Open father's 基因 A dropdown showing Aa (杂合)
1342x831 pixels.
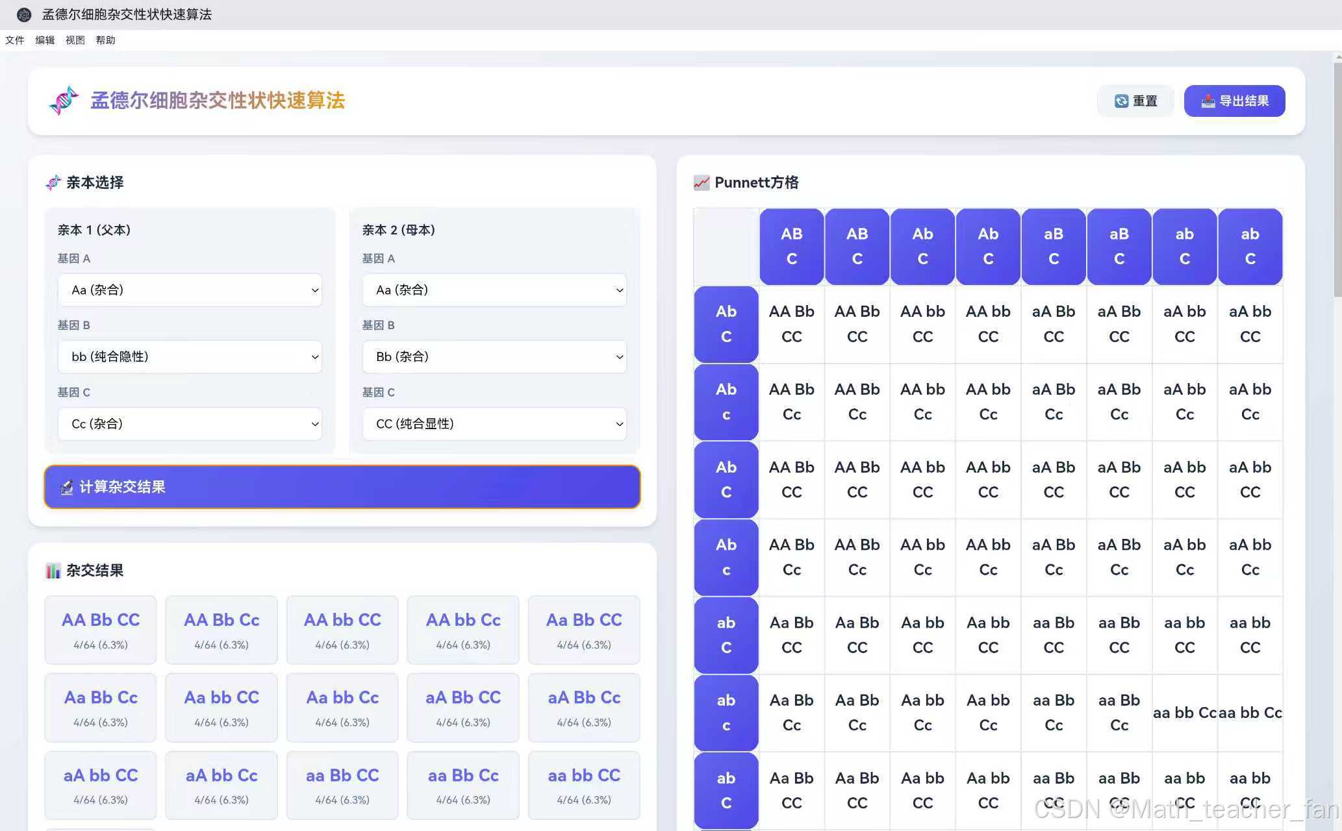[x=190, y=290]
